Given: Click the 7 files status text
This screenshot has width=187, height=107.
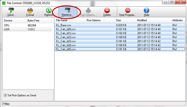Looking at the screenshot, I should coord(6,104).
